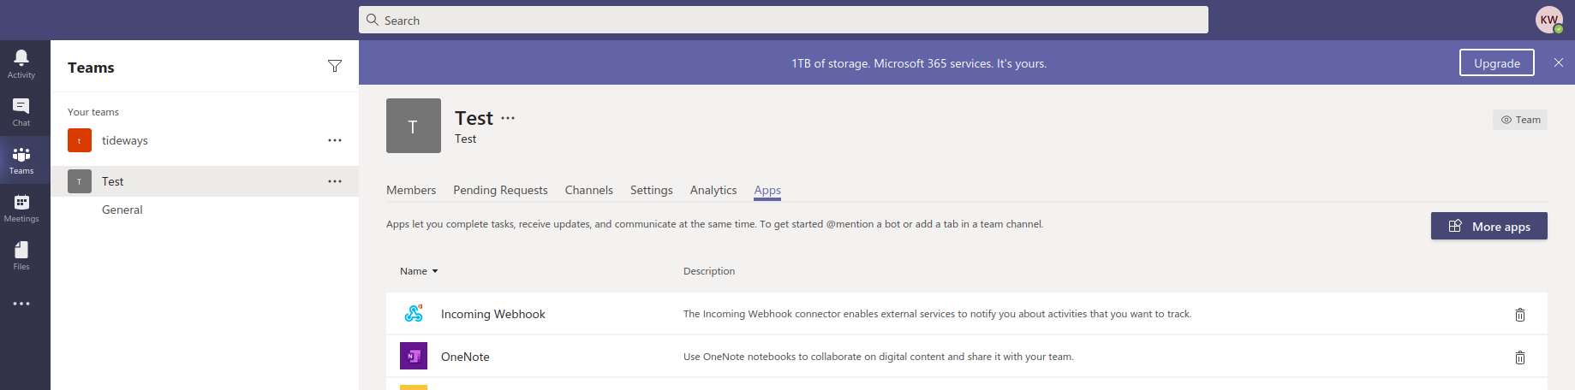Click the Incoming Webhook app name
The width and height of the screenshot is (1575, 390).
pos(493,314)
